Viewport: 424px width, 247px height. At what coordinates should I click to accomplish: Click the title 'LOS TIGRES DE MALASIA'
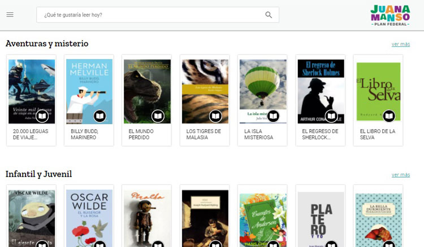204,134
